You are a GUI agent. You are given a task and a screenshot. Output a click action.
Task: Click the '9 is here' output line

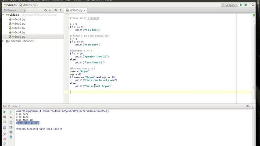pyautogui.click(x=22, y=114)
